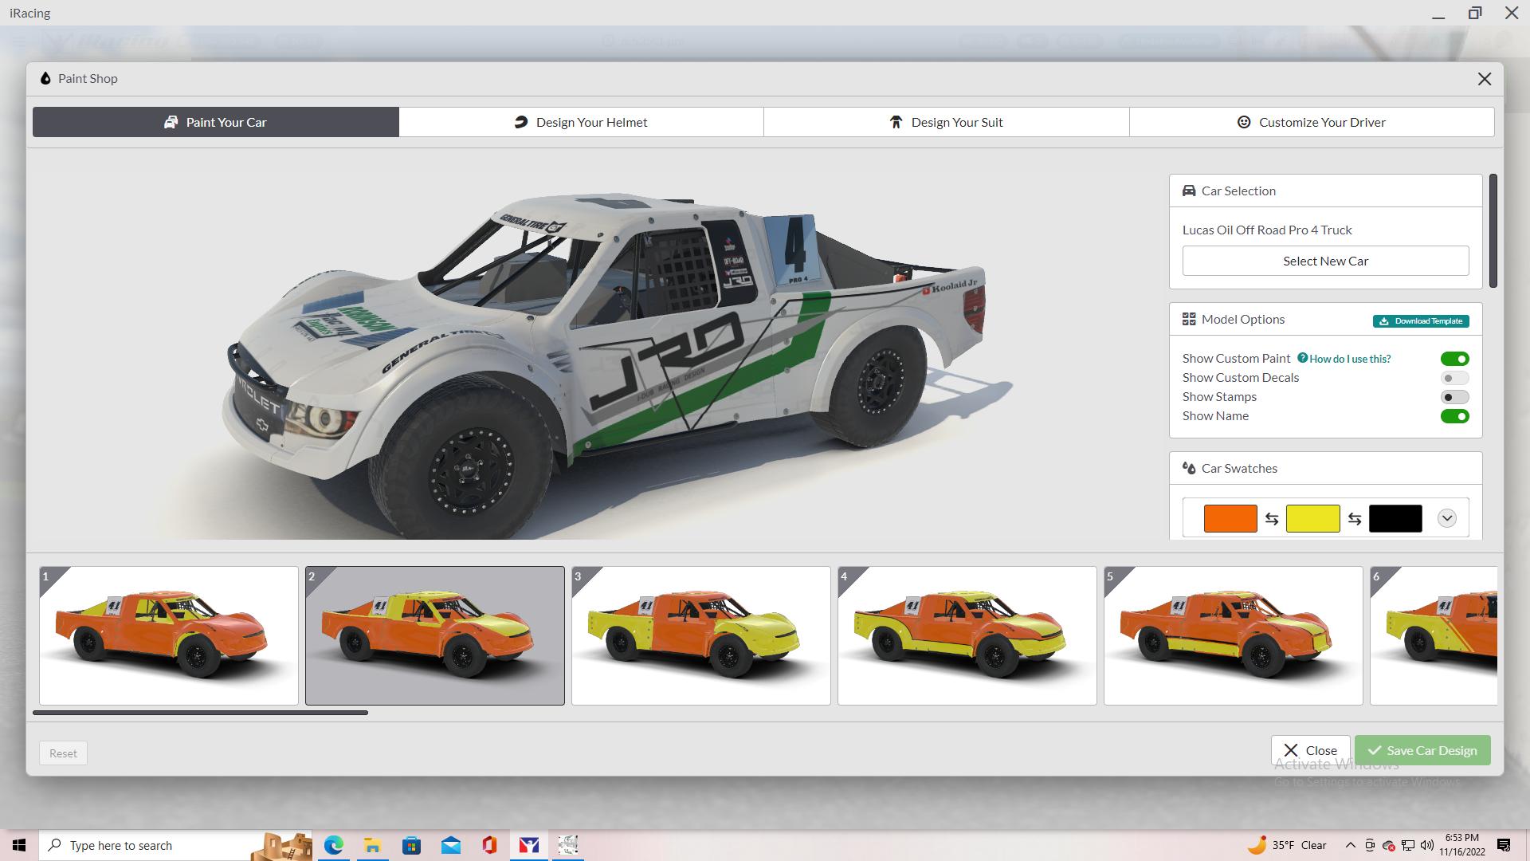
Task: Click the Car Swatches droplets icon
Action: pyautogui.click(x=1189, y=468)
